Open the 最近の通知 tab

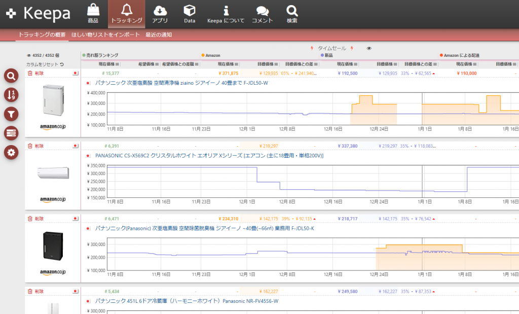click(159, 35)
